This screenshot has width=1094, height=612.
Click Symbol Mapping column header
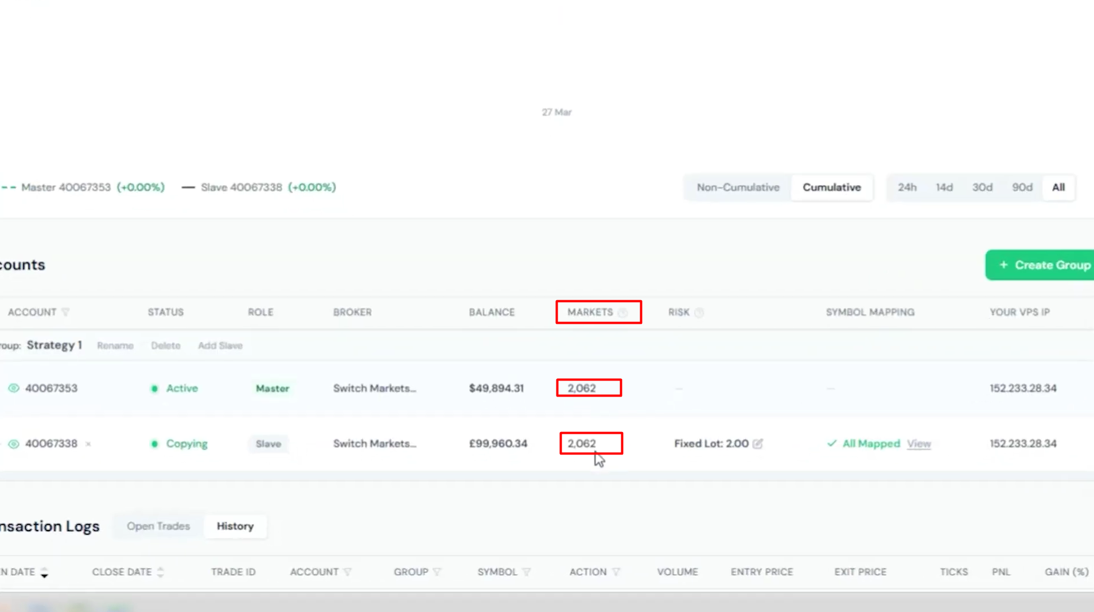pyautogui.click(x=870, y=312)
